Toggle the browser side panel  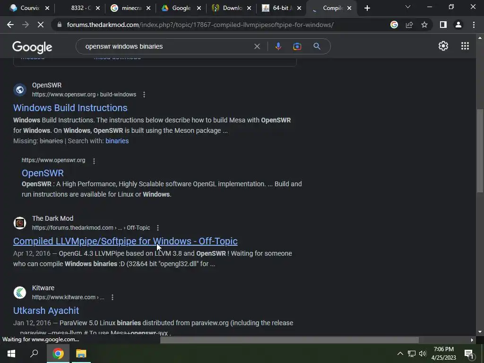[443, 25]
